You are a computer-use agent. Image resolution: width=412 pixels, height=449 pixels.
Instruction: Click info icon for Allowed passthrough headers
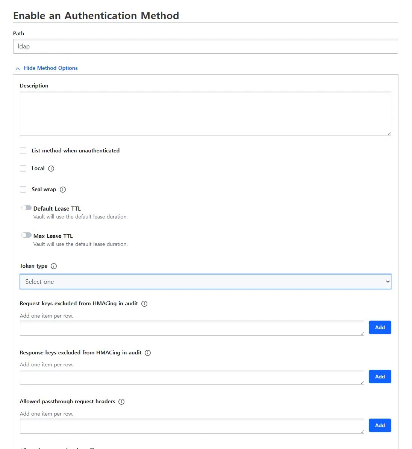click(121, 402)
